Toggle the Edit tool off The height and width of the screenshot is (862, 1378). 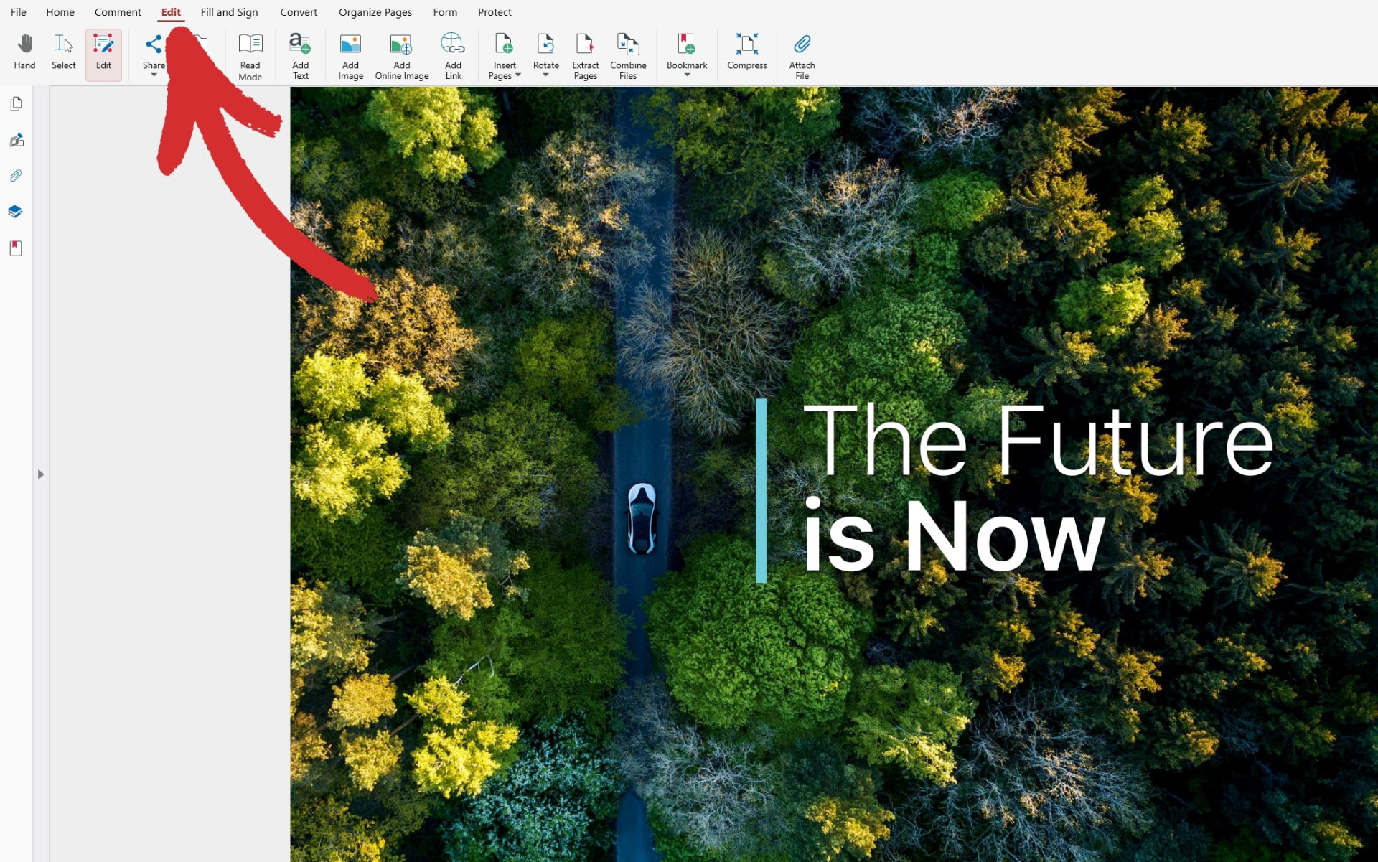[103, 52]
